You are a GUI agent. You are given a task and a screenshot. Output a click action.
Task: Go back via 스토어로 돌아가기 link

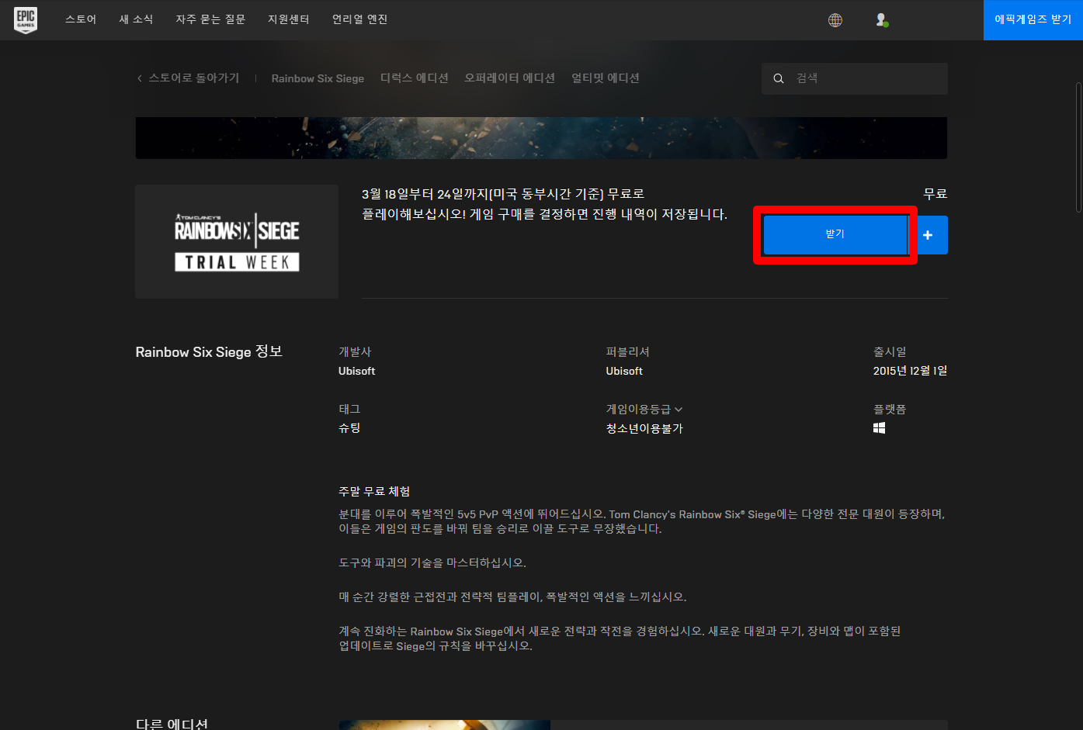tap(194, 78)
